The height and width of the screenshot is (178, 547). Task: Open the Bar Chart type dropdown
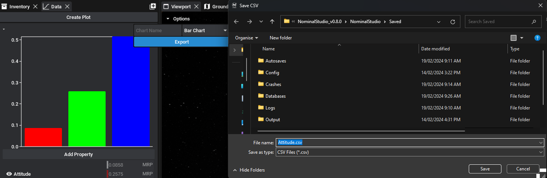(205, 30)
